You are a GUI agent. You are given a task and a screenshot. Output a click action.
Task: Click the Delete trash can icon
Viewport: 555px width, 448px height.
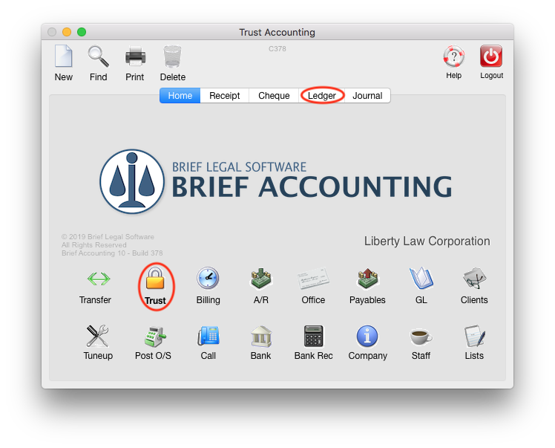point(172,56)
